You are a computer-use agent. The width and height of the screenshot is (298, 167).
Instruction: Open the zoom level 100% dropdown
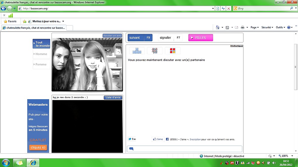point(292,156)
